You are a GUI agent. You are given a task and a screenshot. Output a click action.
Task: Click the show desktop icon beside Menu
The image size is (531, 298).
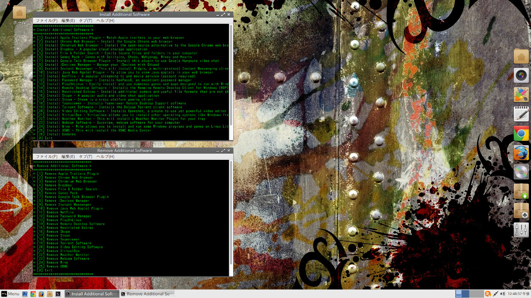click(25, 294)
